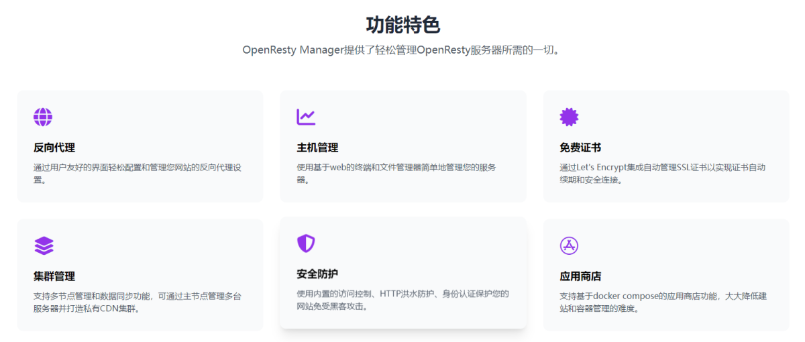Image resolution: width=805 pixels, height=342 pixels.
Task: Click the web terminal and file manager description
Action: (400, 174)
